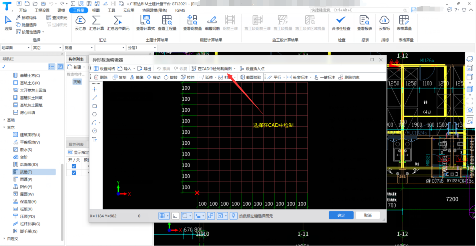Click 取消 cancel button

(x=368, y=215)
